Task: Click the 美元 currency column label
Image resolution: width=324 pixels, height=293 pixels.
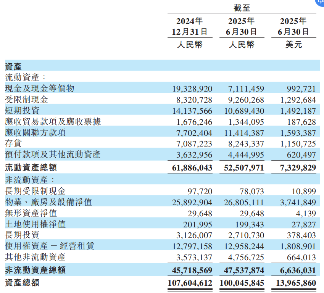Action: click(x=293, y=45)
